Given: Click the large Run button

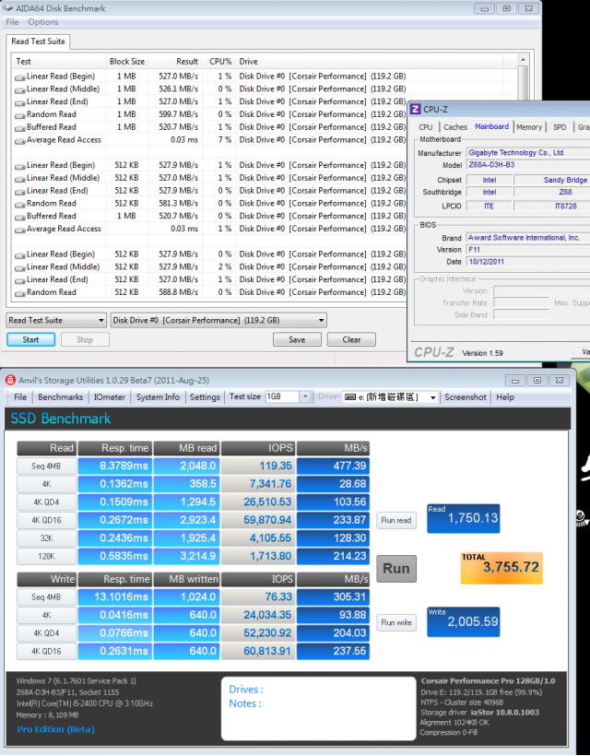Looking at the screenshot, I should click(x=396, y=569).
